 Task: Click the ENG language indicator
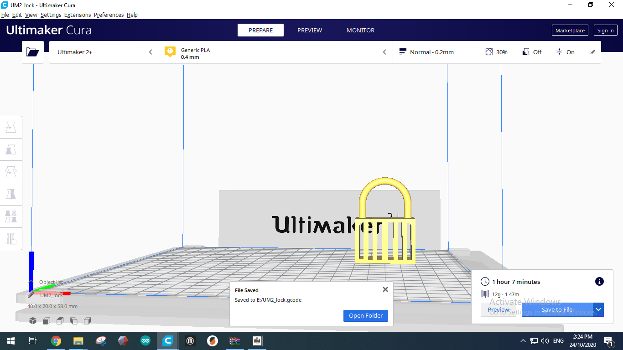[558, 341]
